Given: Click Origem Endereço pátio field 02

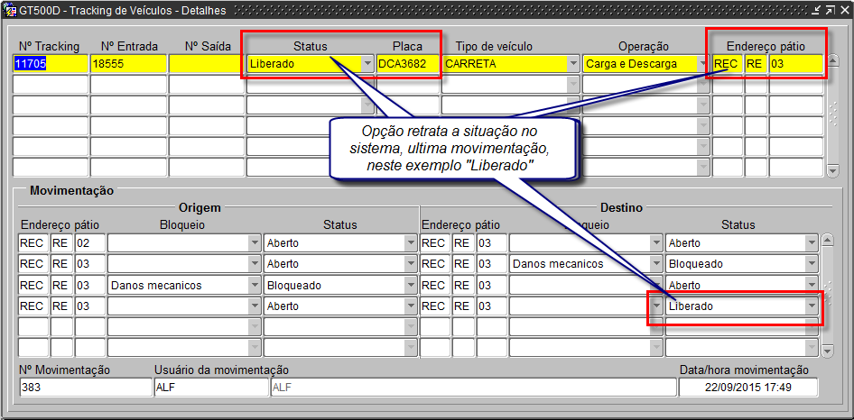Looking at the screenshot, I should tap(90, 243).
